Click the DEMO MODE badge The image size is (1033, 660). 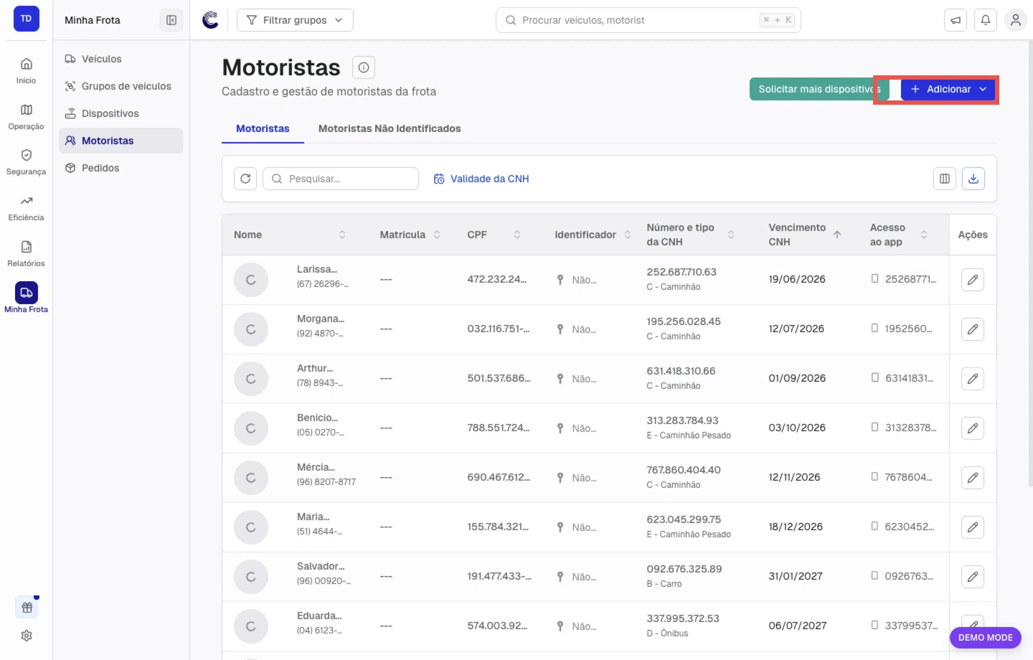[985, 638]
